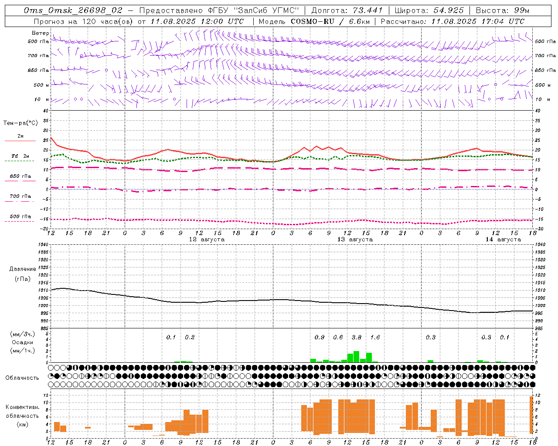The width and height of the screenshot is (558, 446).
Task: Click the left 10 м wind level label
Action: click(x=42, y=99)
